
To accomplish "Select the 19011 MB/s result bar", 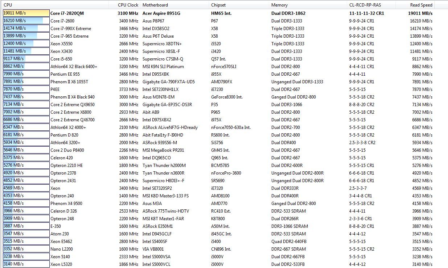I will point(26,13).
